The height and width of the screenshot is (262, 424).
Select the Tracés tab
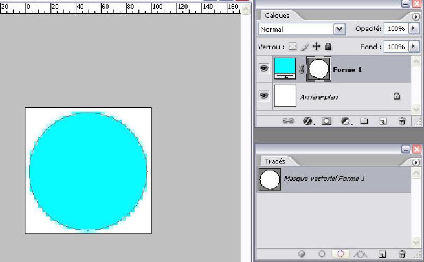click(275, 161)
